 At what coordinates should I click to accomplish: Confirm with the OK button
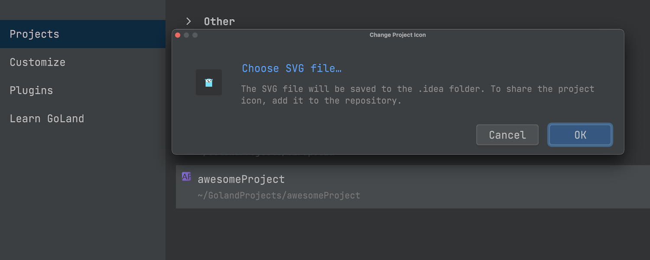(580, 135)
